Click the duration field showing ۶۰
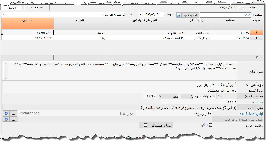Viewport: 266px width, 142px height. 227,96
